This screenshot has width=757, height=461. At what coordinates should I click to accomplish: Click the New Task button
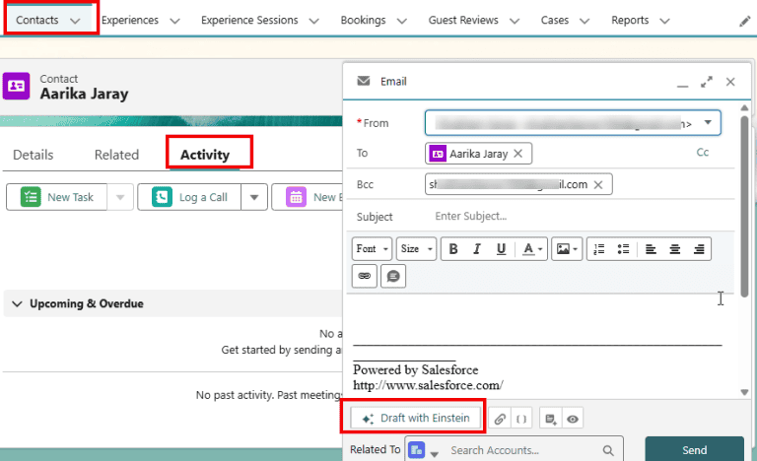pos(57,197)
